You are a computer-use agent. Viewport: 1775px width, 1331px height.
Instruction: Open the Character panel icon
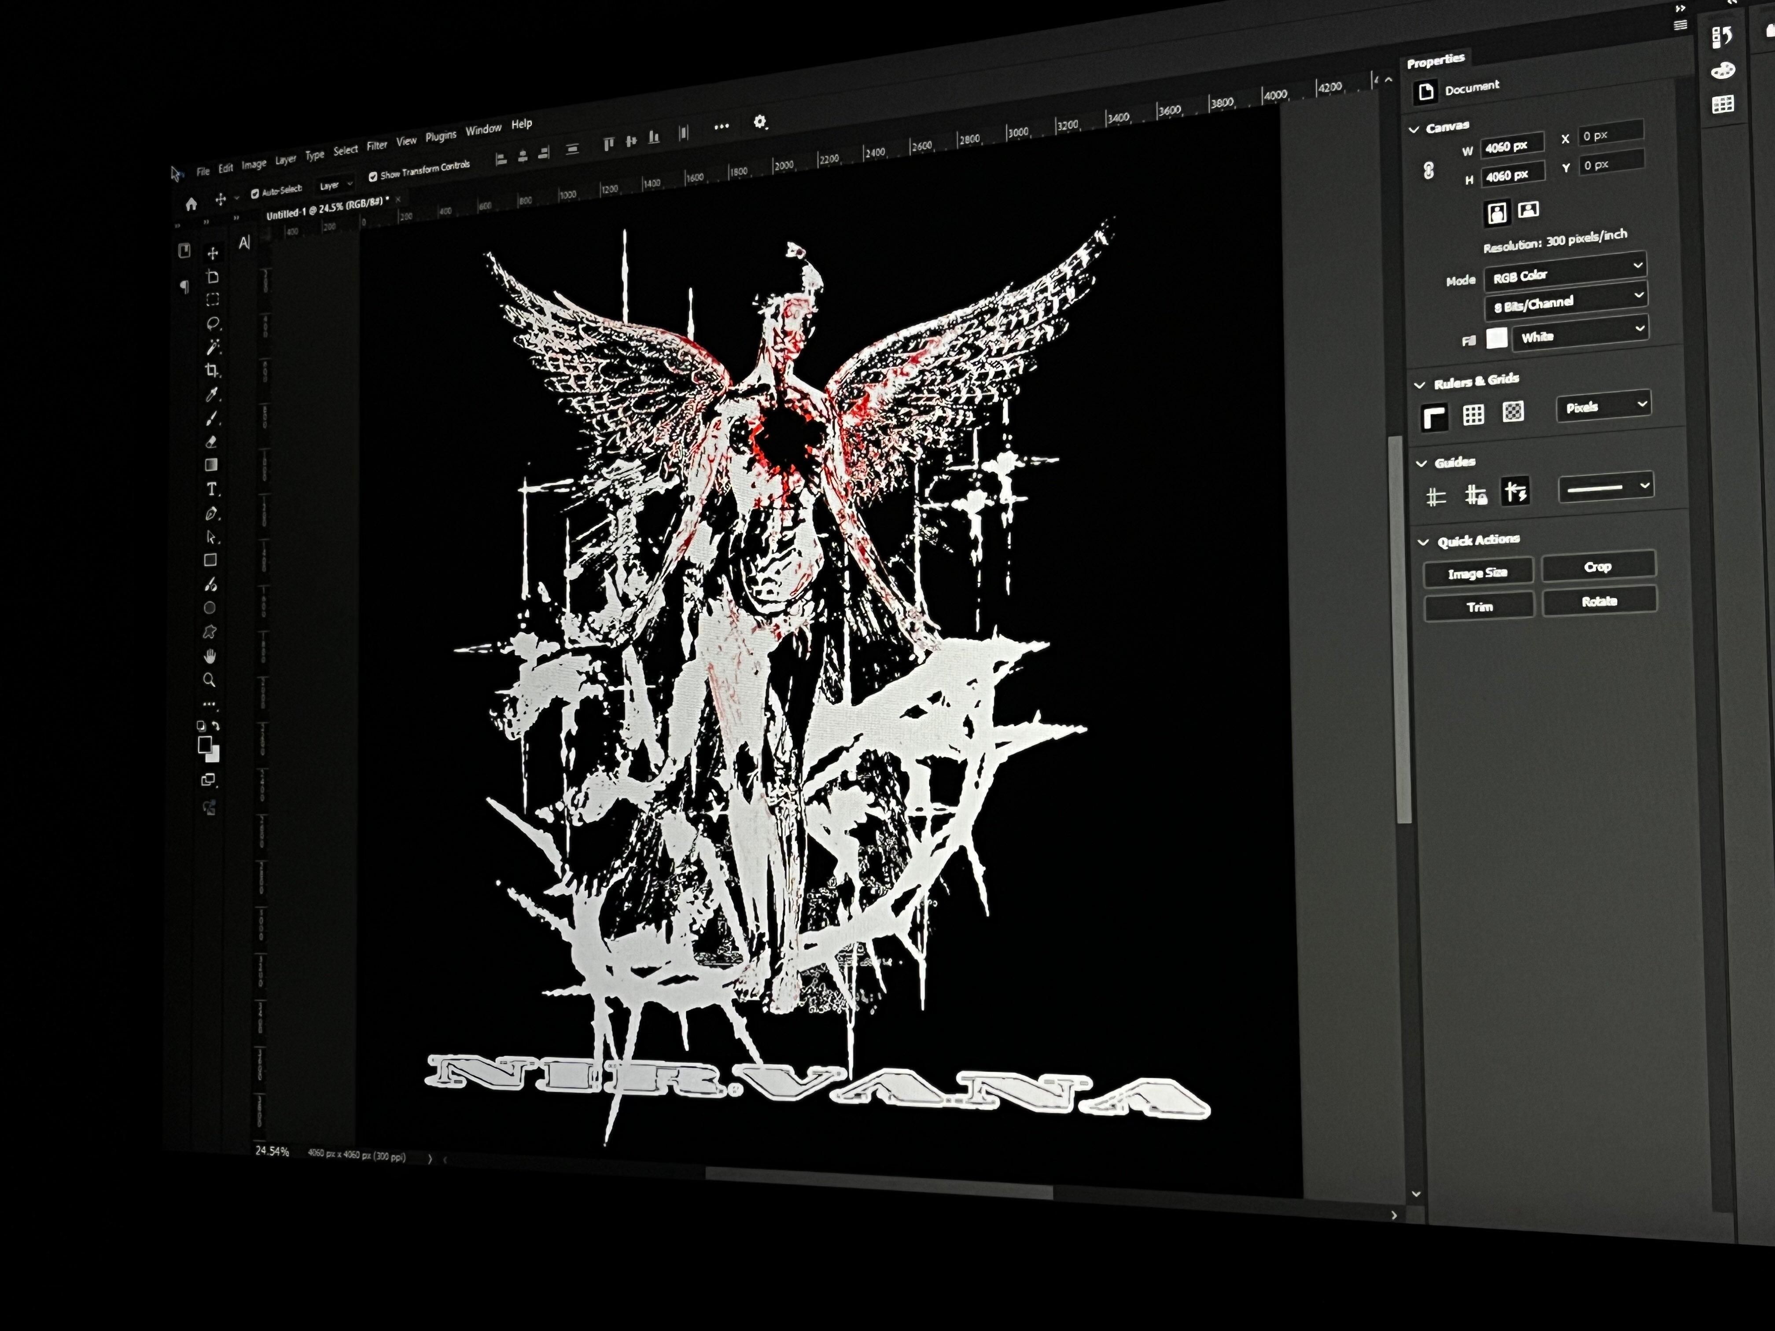[x=245, y=242]
